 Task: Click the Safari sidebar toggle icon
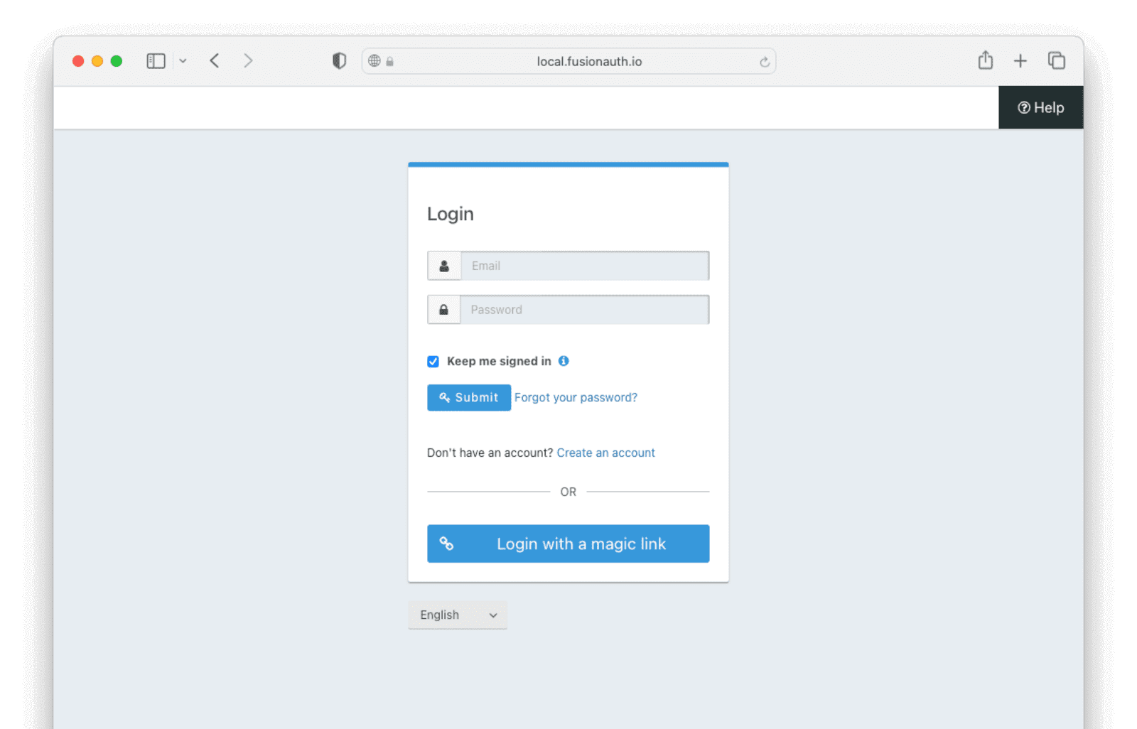click(156, 61)
